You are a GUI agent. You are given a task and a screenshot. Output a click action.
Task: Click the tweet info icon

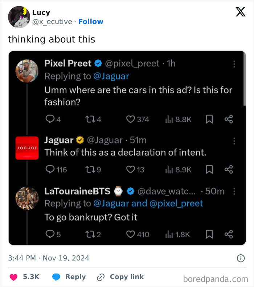[240, 258]
